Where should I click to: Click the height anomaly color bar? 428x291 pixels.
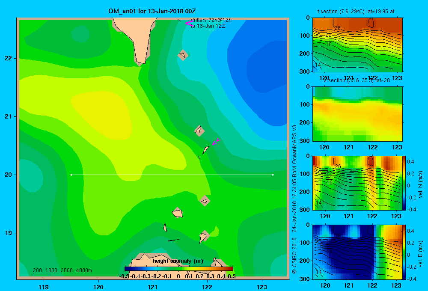point(179,269)
